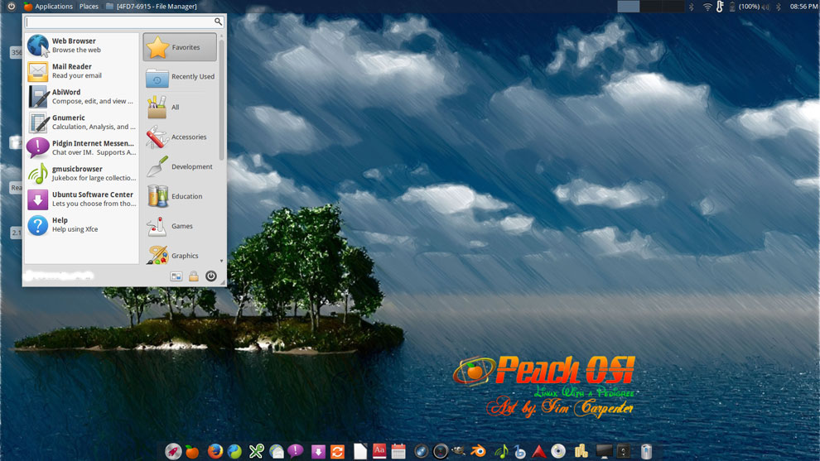Click the magnifier search icon
The height and width of the screenshot is (461, 820).
point(218,22)
